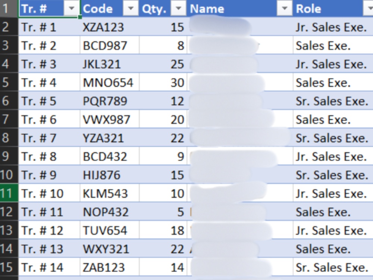373x280 pixels.
Task: Select row header 1
Action: tap(9, 9)
